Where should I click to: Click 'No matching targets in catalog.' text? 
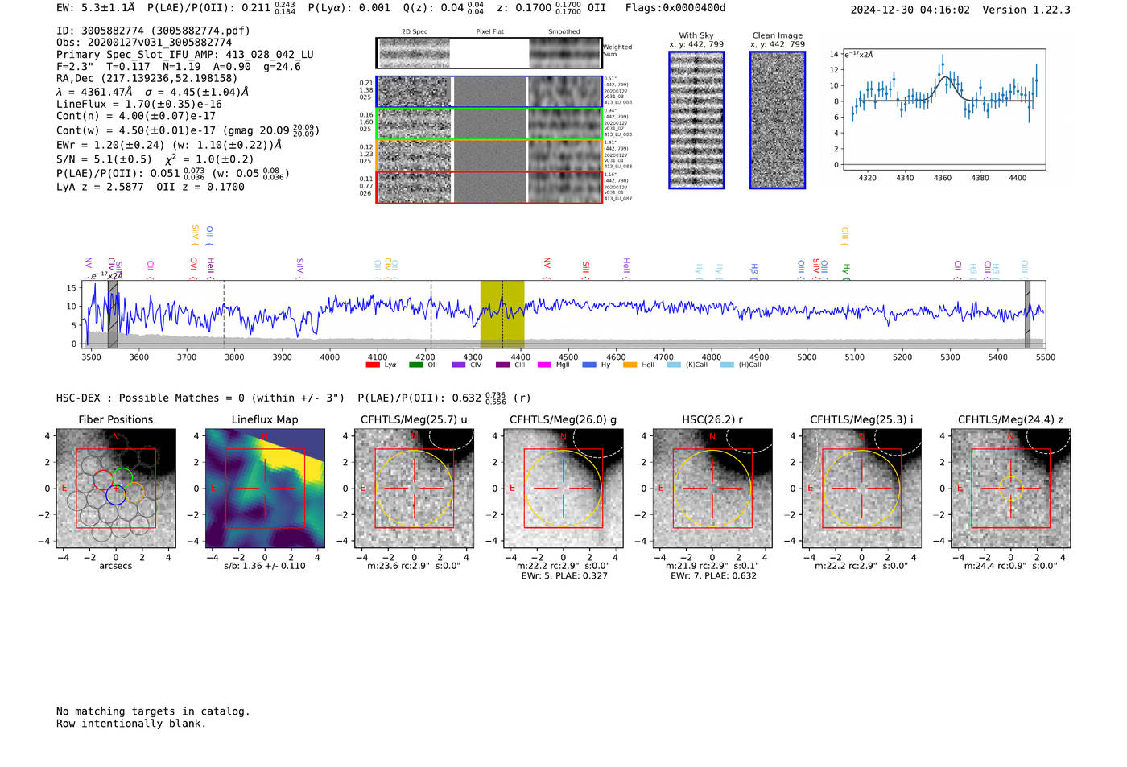(x=153, y=711)
